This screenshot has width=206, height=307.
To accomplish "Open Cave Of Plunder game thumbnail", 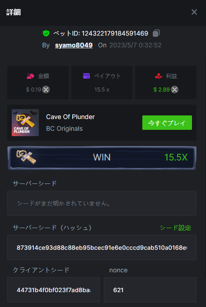I will click(x=25, y=123).
